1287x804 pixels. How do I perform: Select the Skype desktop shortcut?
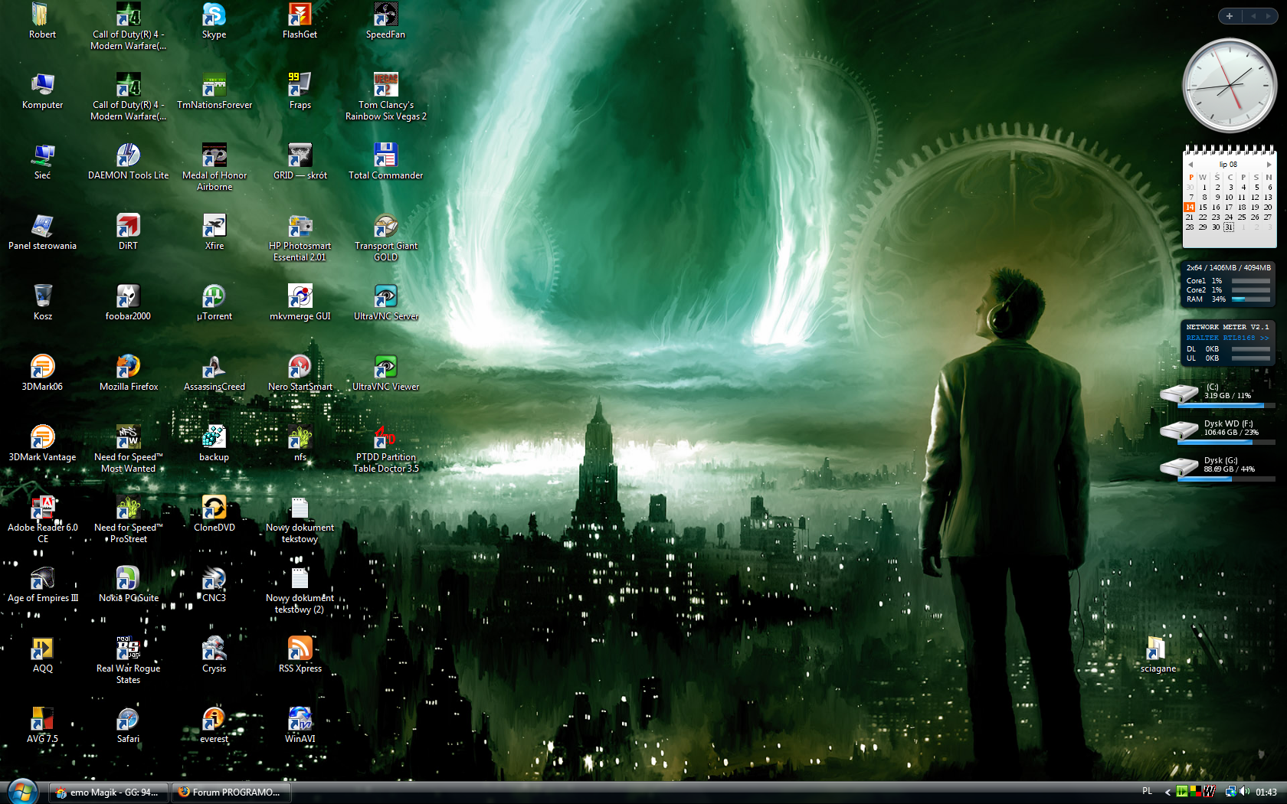pyautogui.click(x=214, y=21)
